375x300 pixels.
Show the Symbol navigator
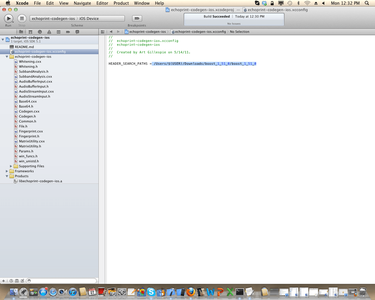30,32
